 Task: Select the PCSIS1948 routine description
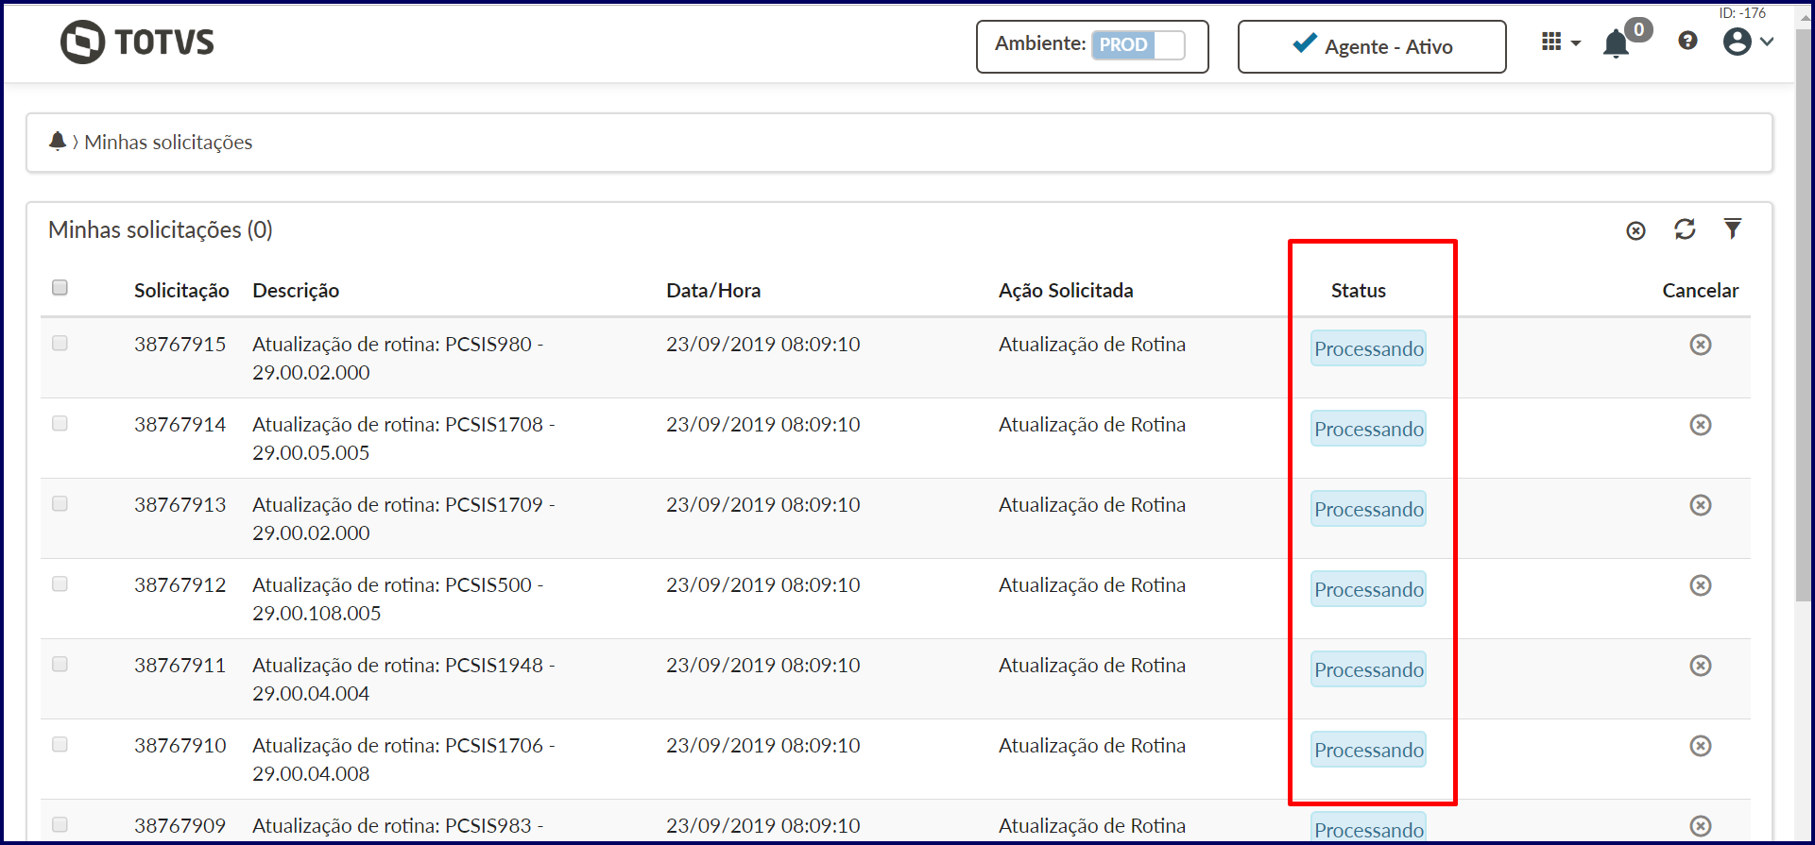click(403, 679)
